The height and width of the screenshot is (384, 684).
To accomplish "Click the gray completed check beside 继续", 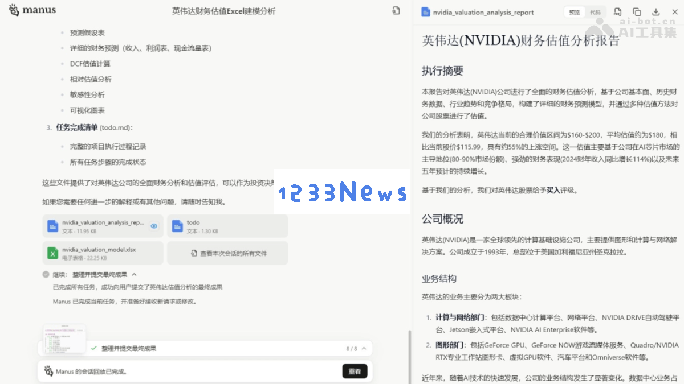I will click(46, 274).
